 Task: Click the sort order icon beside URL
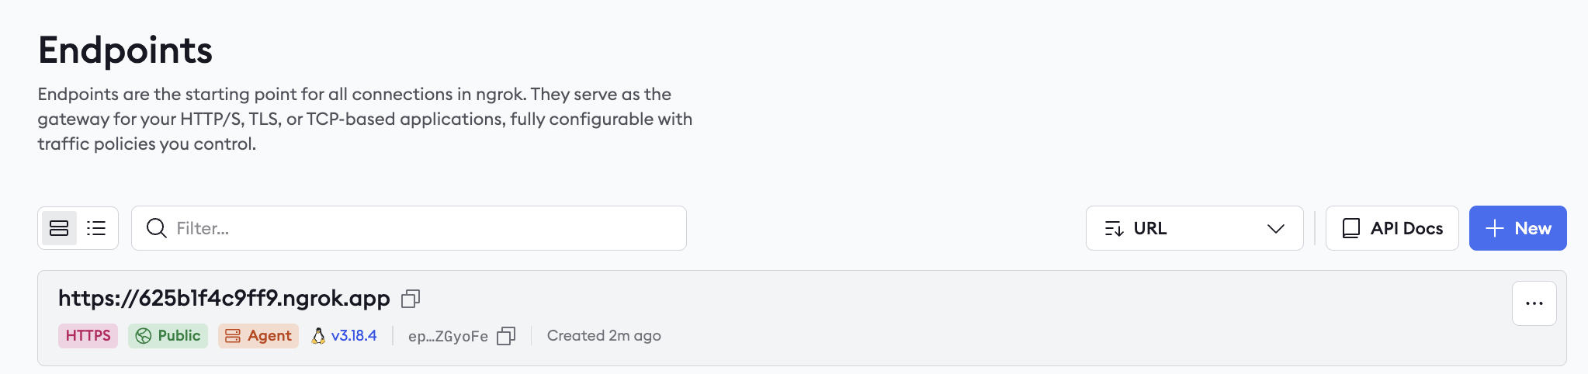pyautogui.click(x=1114, y=229)
